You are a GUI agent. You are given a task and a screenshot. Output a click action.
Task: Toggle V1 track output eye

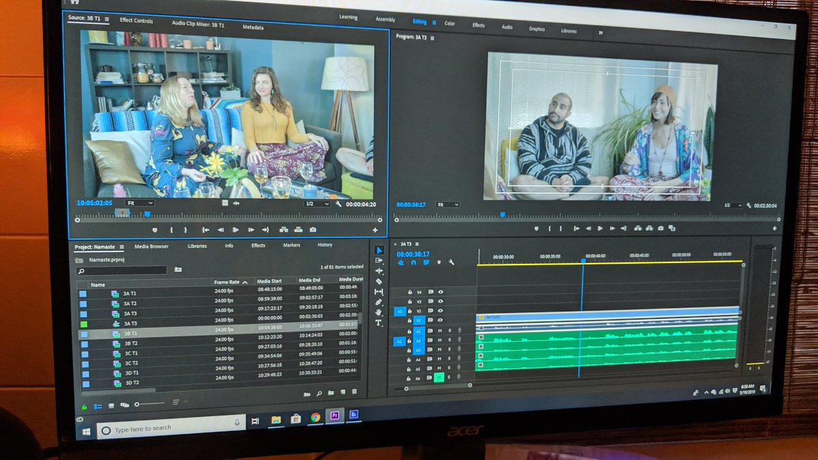440,320
